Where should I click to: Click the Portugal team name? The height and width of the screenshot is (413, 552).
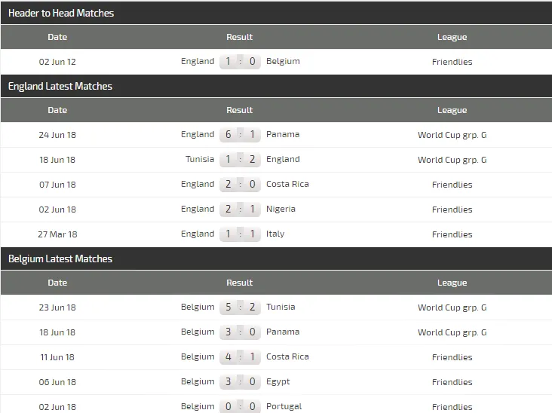click(284, 407)
